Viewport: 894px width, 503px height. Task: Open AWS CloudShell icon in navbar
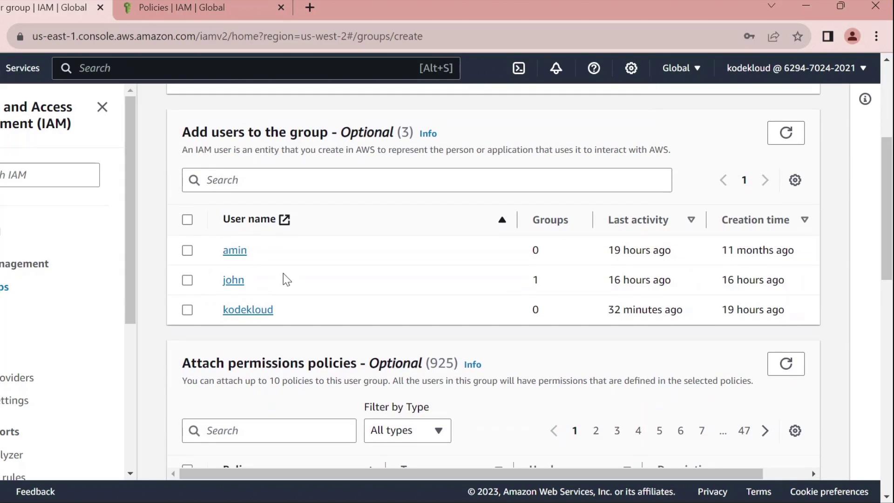click(x=519, y=68)
